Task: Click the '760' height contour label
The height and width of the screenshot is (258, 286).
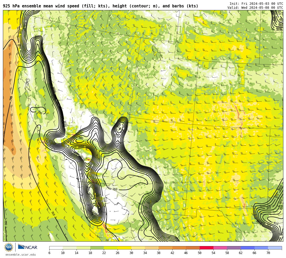Action: 53,213
